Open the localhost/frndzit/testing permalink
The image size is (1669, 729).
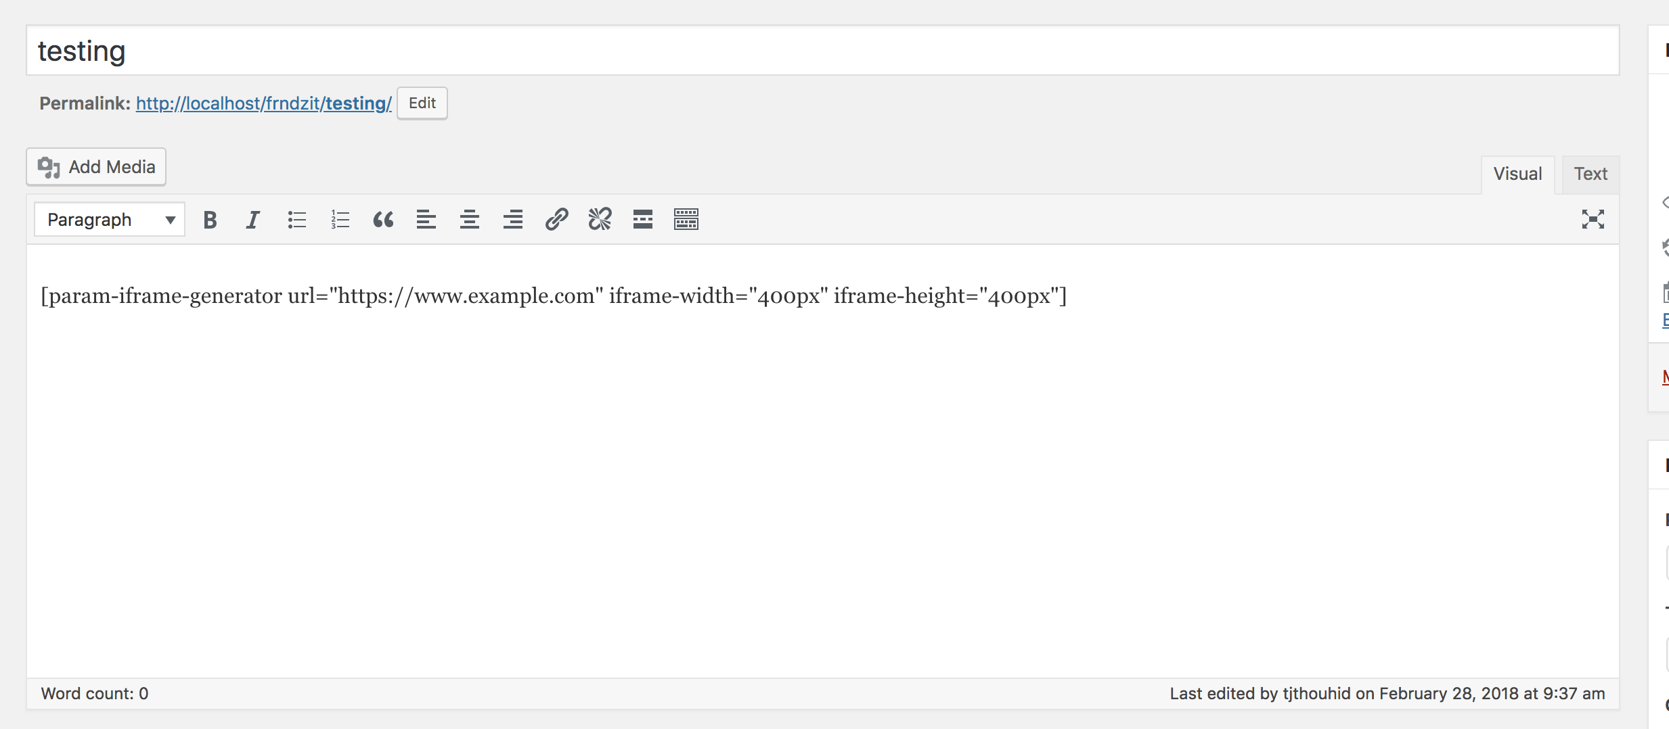[263, 103]
